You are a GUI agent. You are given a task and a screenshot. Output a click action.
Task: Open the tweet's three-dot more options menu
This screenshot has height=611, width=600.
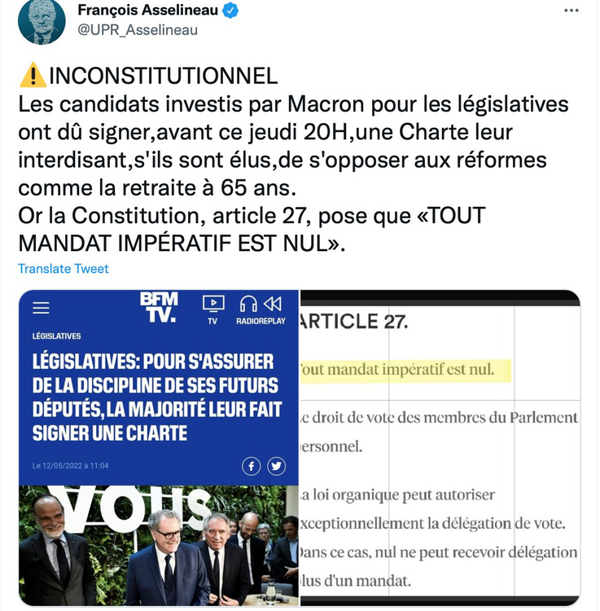(572, 11)
